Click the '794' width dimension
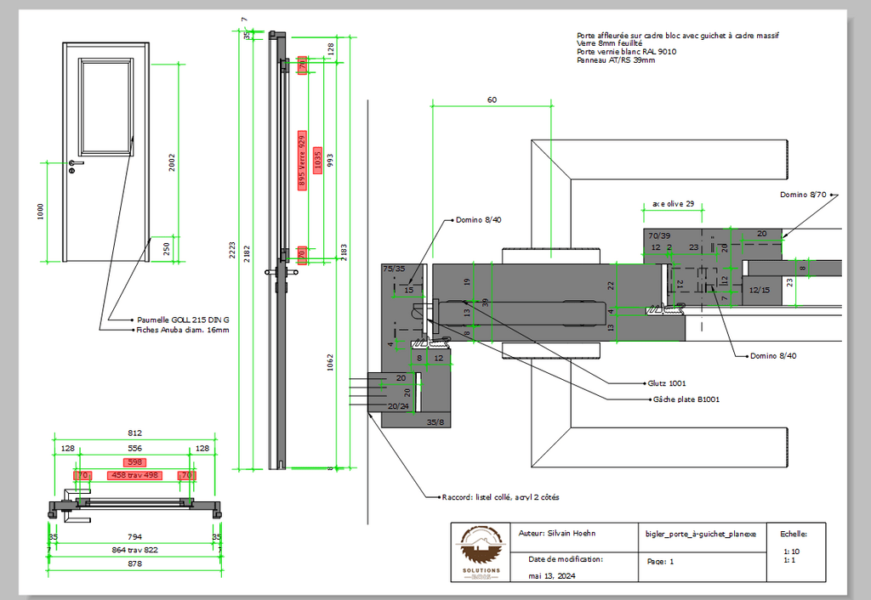 tap(135, 537)
